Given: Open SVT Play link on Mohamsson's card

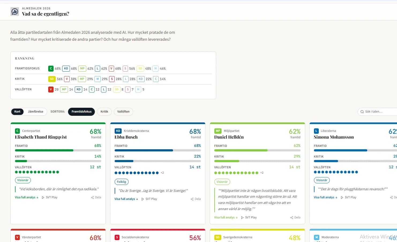Looking at the screenshot, I should pyautogui.click(x=349, y=198).
